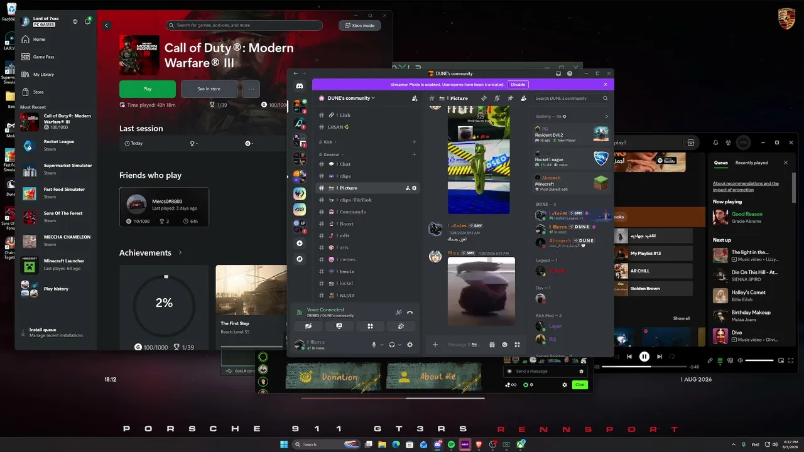Screen dimensions: 804x452
Task: Open Play history in Xbox sidebar
Action: pos(57,289)
